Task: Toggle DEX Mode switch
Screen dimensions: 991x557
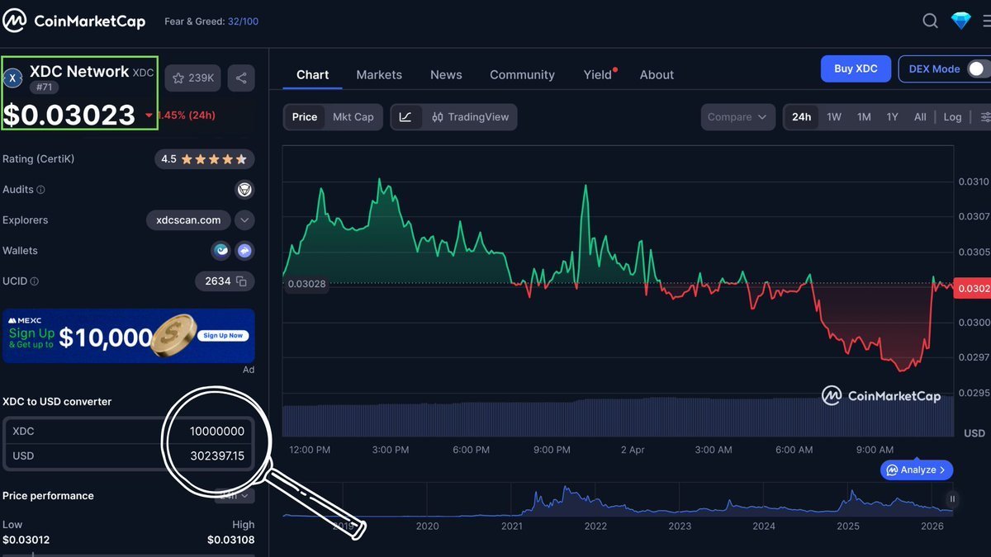Action: pyautogui.click(x=979, y=69)
